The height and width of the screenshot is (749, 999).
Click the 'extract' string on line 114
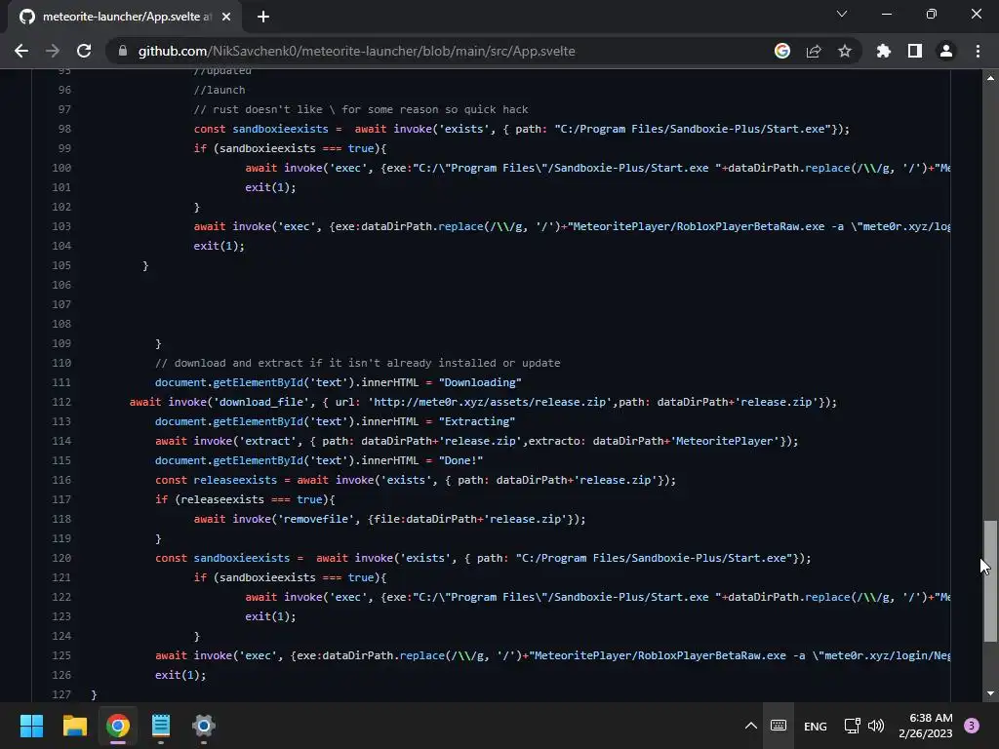267,441
